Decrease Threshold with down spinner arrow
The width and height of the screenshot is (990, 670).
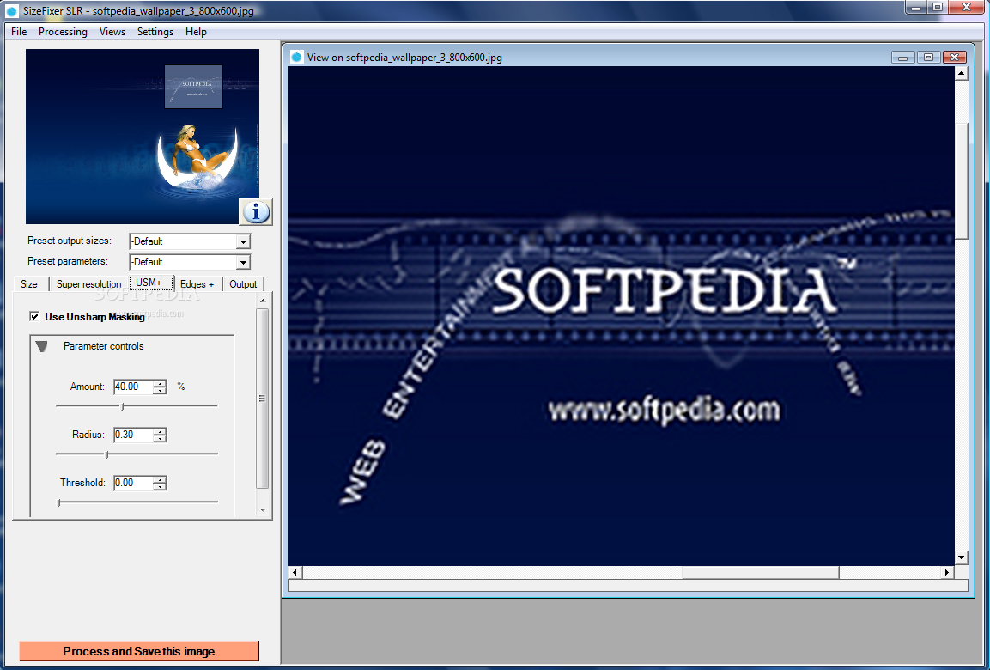(160, 487)
